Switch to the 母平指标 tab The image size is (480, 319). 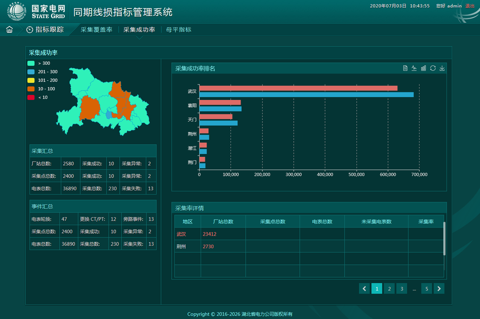point(178,30)
